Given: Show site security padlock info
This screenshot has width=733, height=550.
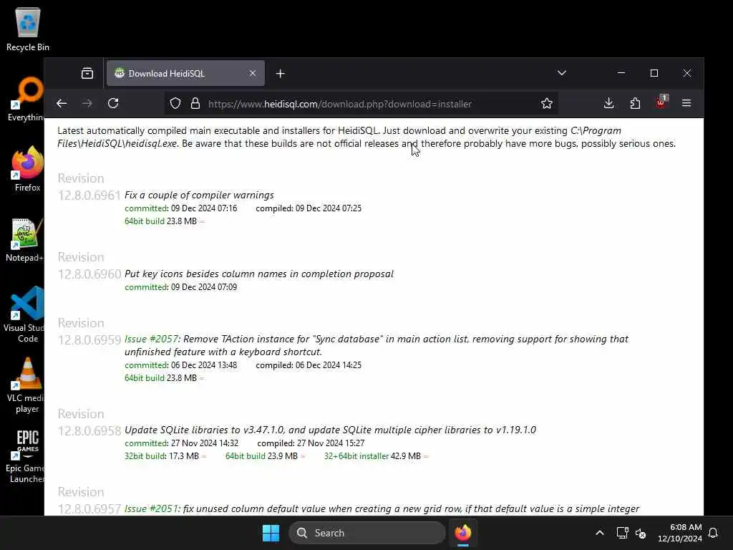Looking at the screenshot, I should [195, 103].
